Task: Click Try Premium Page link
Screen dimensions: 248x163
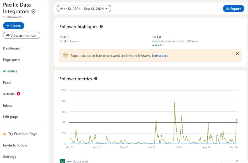Action: (23, 134)
